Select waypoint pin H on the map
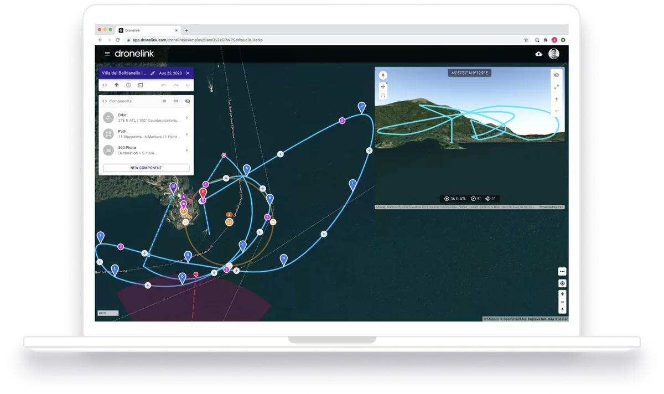 [283, 260]
